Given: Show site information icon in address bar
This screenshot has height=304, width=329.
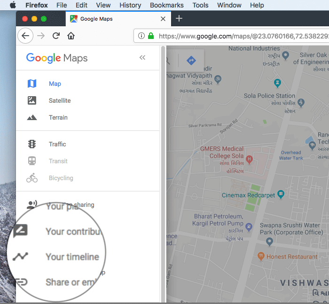Looking at the screenshot, I should (x=141, y=36).
